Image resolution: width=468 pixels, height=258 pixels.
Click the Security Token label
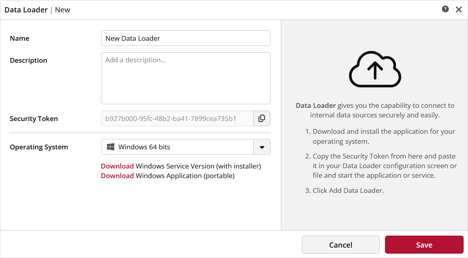(34, 119)
